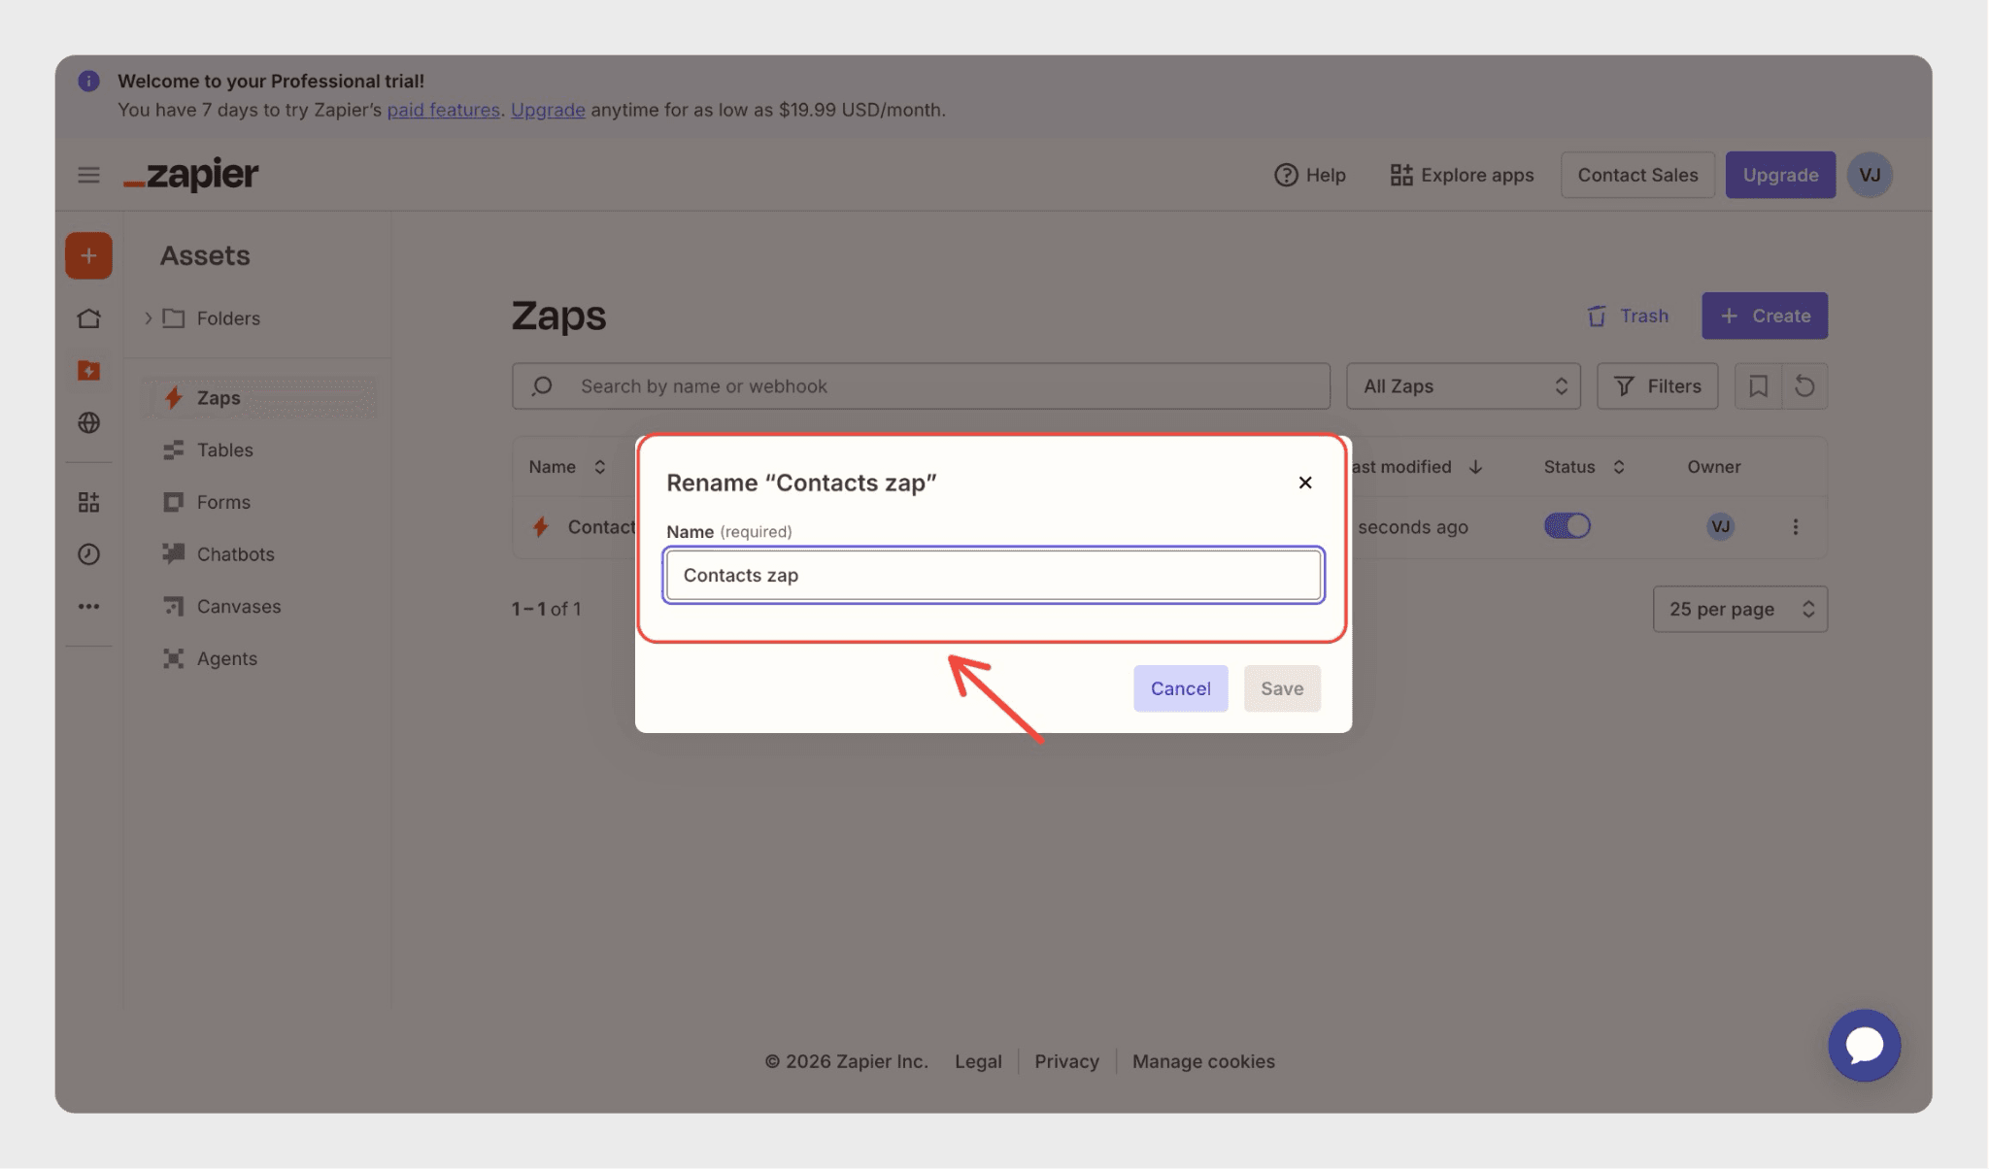
Task: Expand the Folders tree item
Action: pos(149,318)
